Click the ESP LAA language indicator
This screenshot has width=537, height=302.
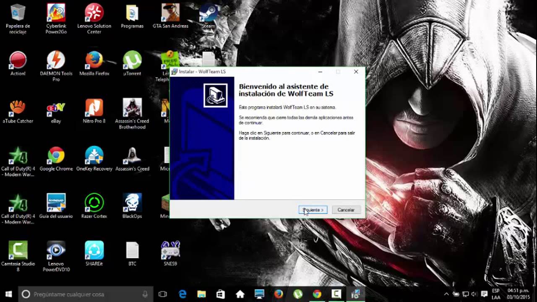[496, 294]
